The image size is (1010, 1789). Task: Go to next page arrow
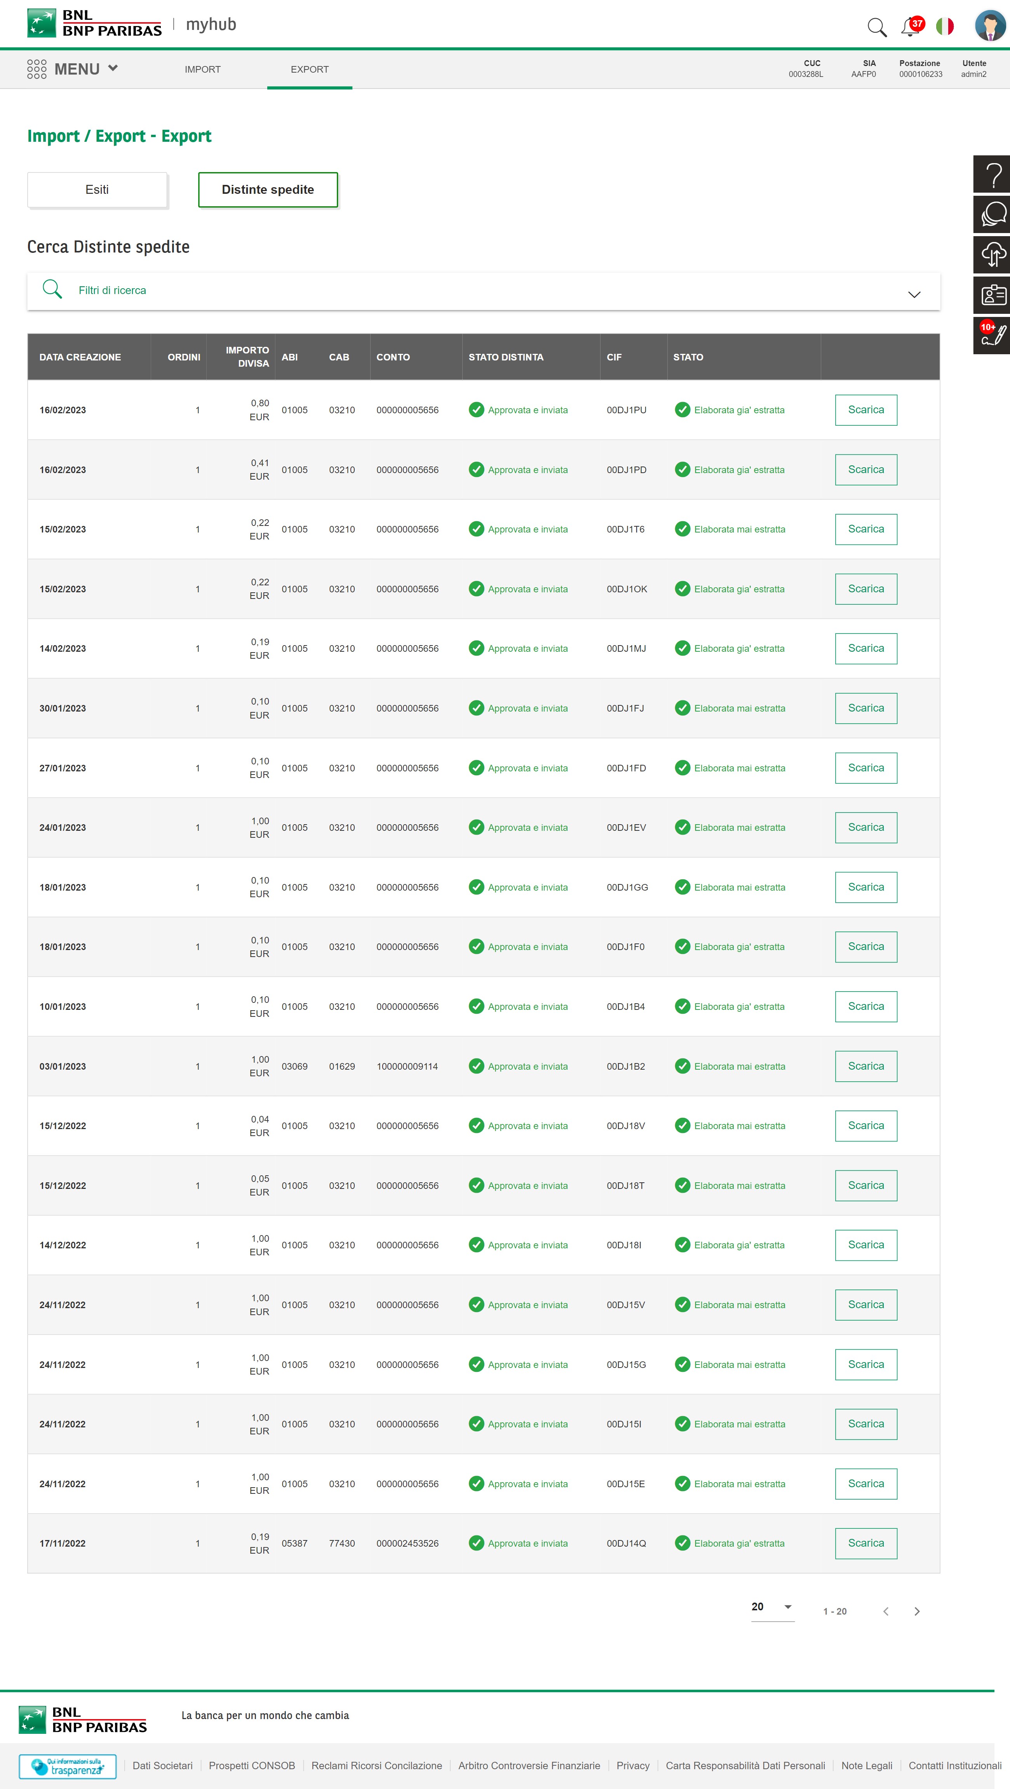pos(917,1611)
